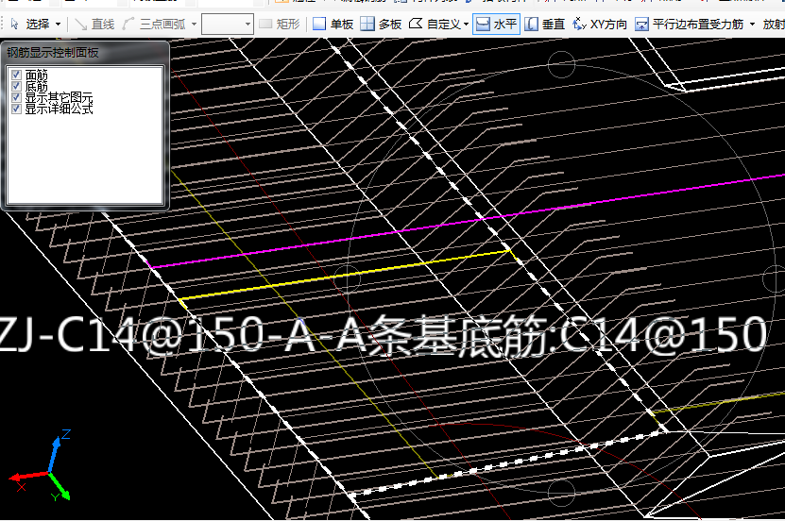
Task: Click 平行边布置受力筋 tool
Action: click(689, 24)
